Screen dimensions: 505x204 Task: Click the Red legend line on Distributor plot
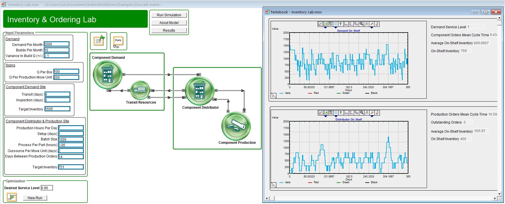point(310,182)
